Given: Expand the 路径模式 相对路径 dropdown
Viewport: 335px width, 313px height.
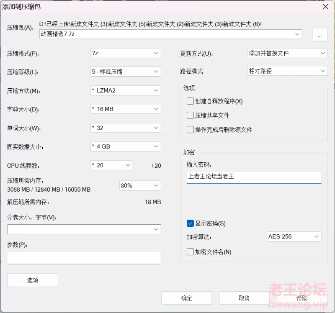Looking at the screenshot, I should tap(287, 71).
